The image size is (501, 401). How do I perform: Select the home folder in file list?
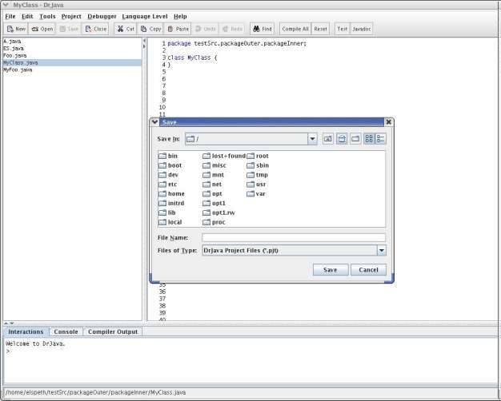[175, 193]
